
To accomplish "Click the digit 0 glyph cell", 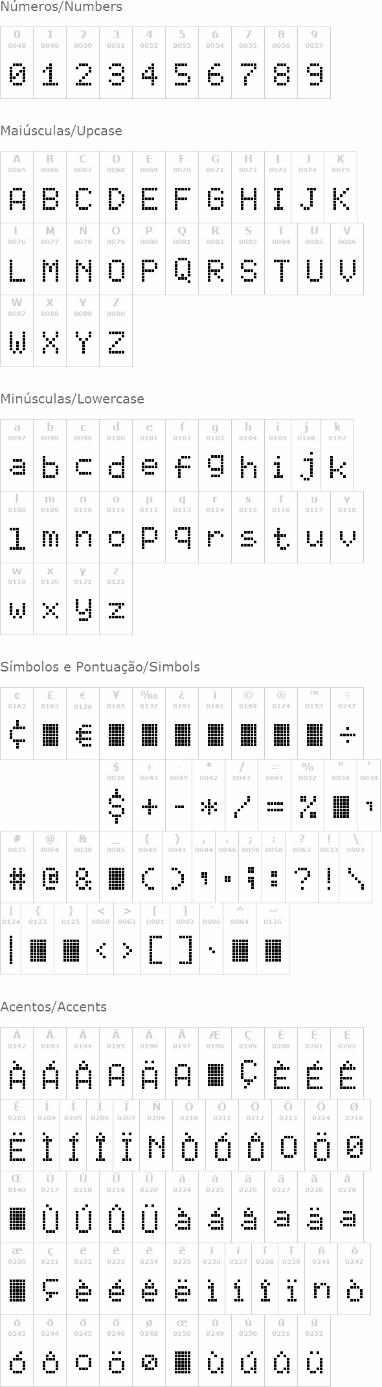I will (x=17, y=63).
